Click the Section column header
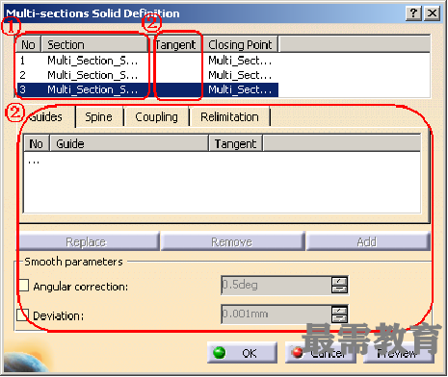Image resolution: width=448 pixels, height=377 pixels. coord(94,44)
